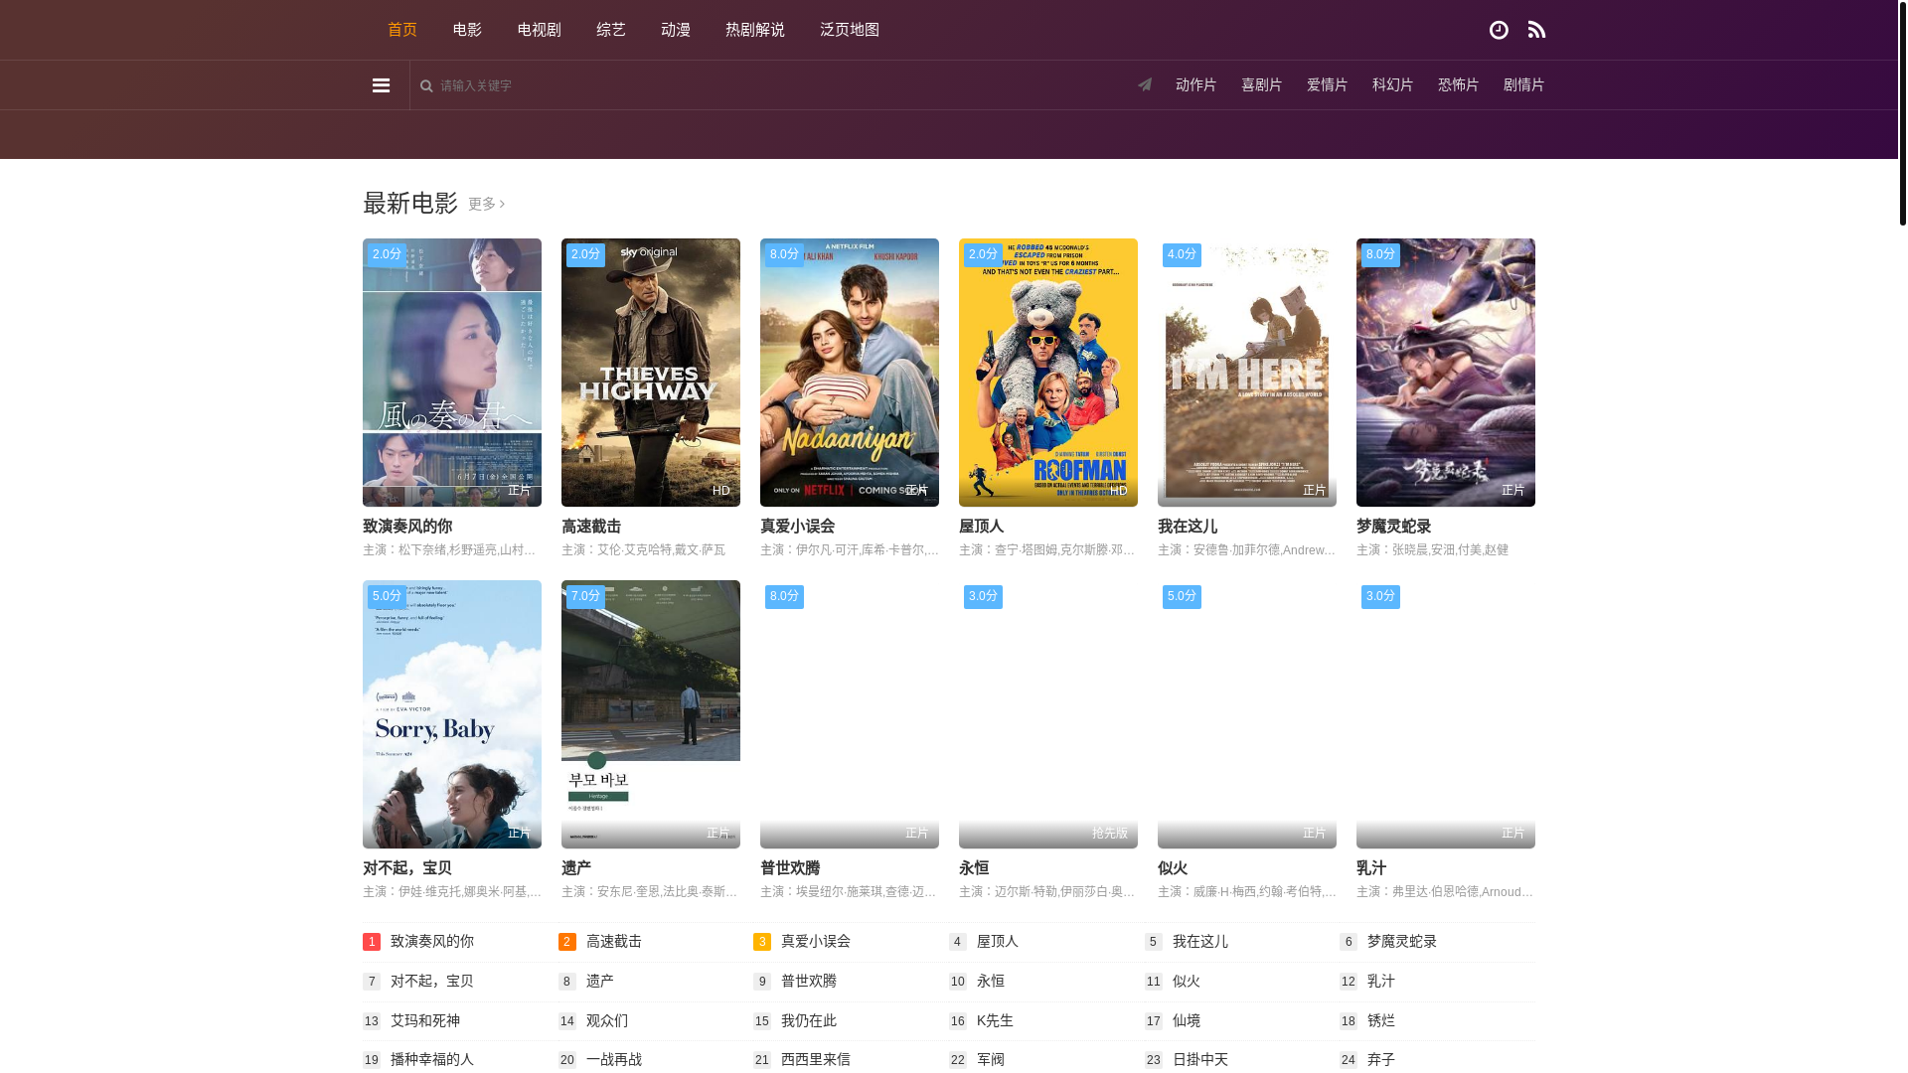Select ranked item 15 我仍在此
The height and width of the screenshot is (1073, 1908).
809,1021
